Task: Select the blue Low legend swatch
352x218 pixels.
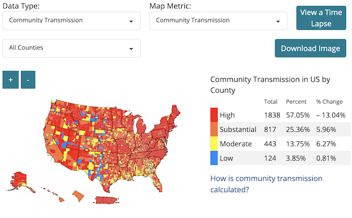Action: click(x=214, y=158)
